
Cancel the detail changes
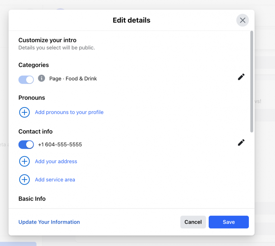pyautogui.click(x=193, y=222)
